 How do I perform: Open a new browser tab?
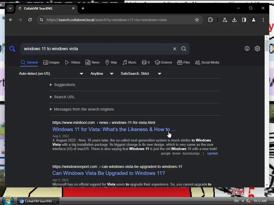click(83, 8)
